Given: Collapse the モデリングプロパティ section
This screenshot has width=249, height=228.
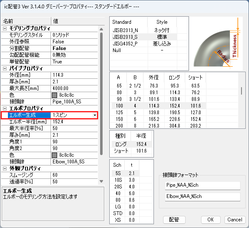Looking at the screenshot, I should 5,29.
